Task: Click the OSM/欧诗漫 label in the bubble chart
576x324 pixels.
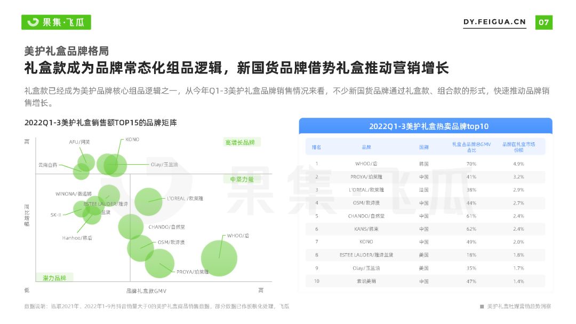Action: point(171,242)
